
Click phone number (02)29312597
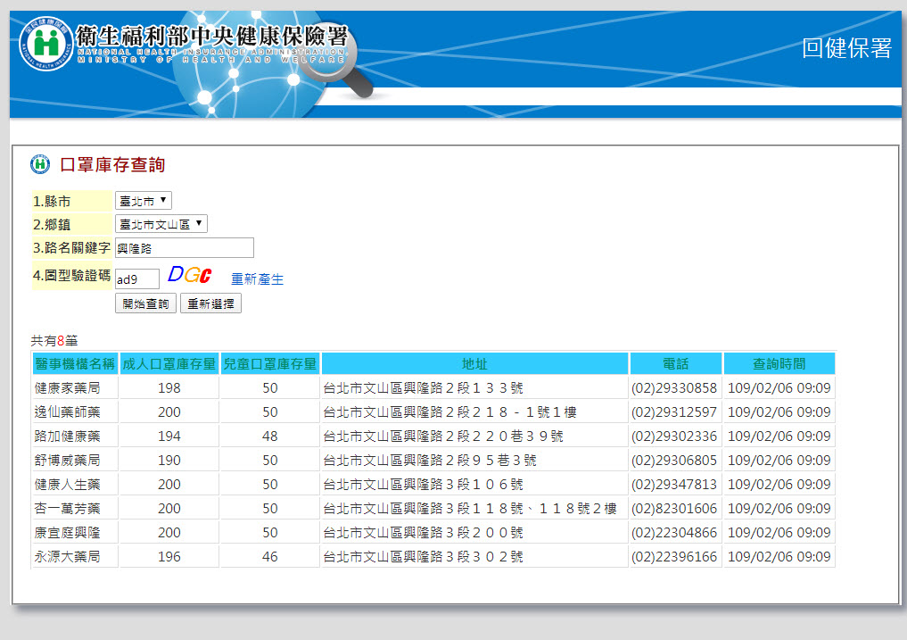pos(674,411)
